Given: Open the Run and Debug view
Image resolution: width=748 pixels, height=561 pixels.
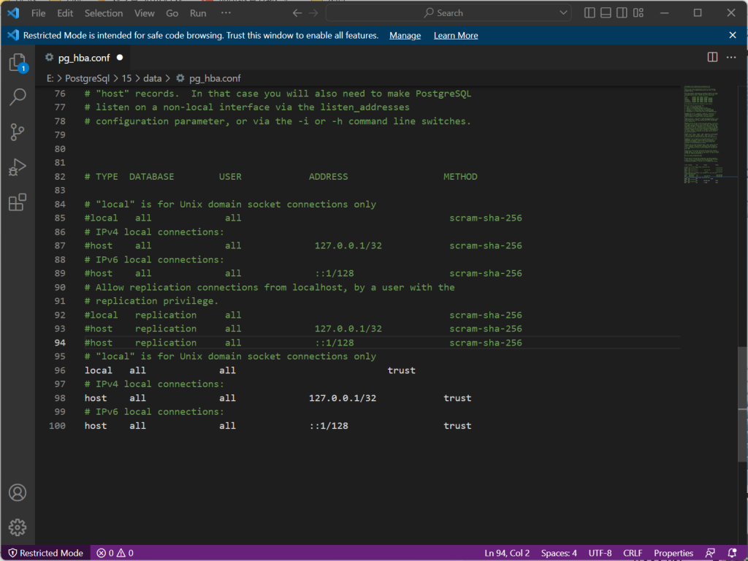Looking at the screenshot, I should pyautogui.click(x=18, y=167).
